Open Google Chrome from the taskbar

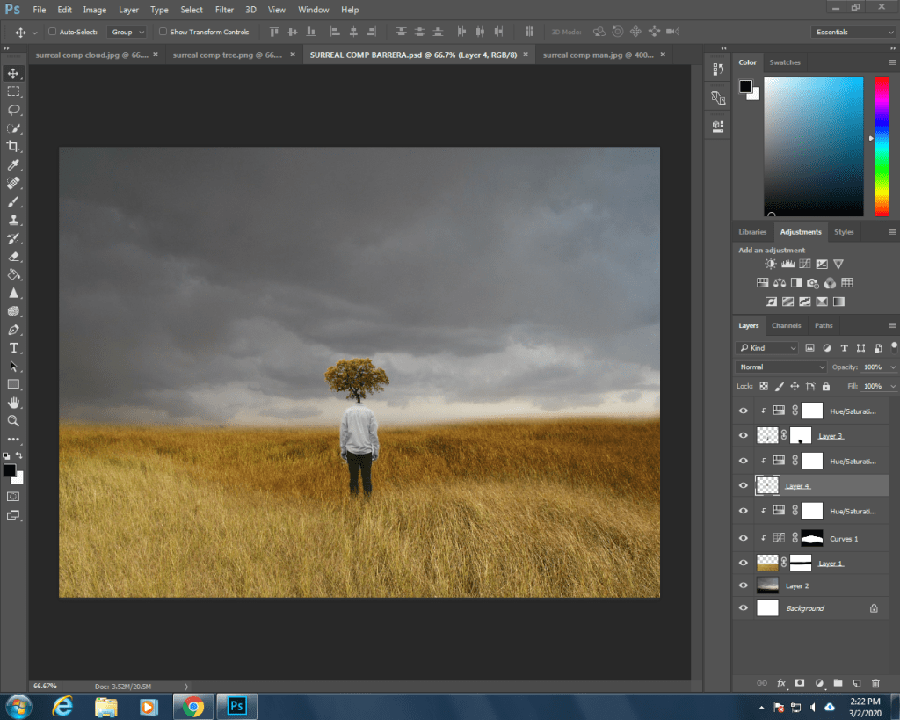point(192,706)
